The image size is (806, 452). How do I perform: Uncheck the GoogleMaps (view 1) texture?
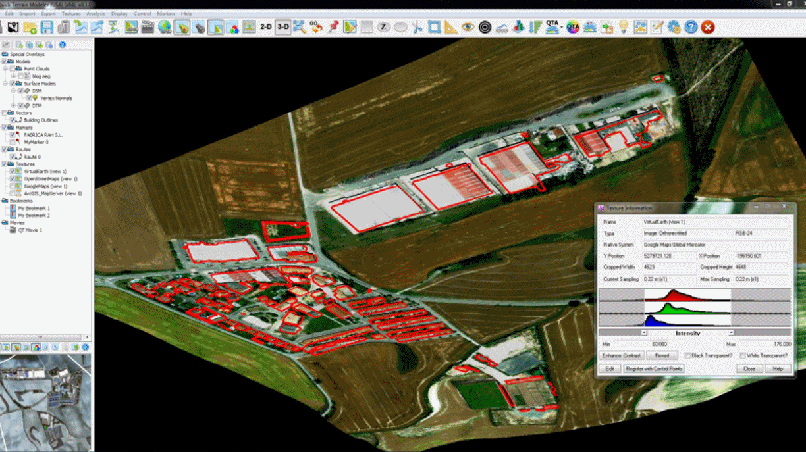[13, 186]
